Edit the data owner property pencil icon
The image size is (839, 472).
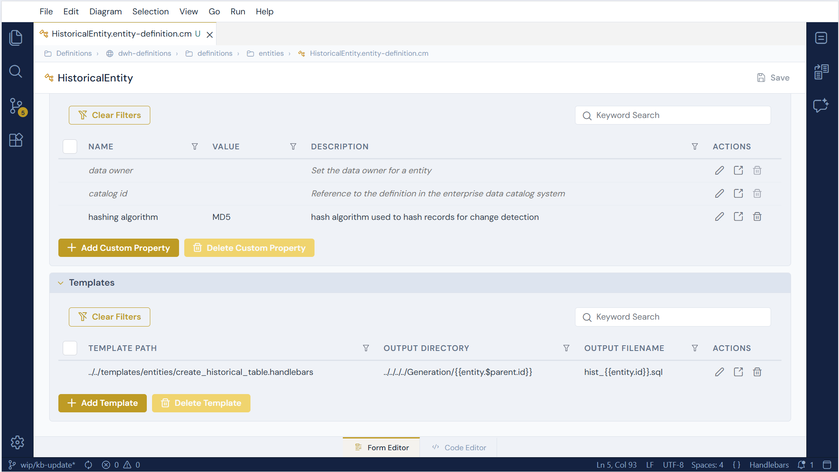(x=719, y=170)
